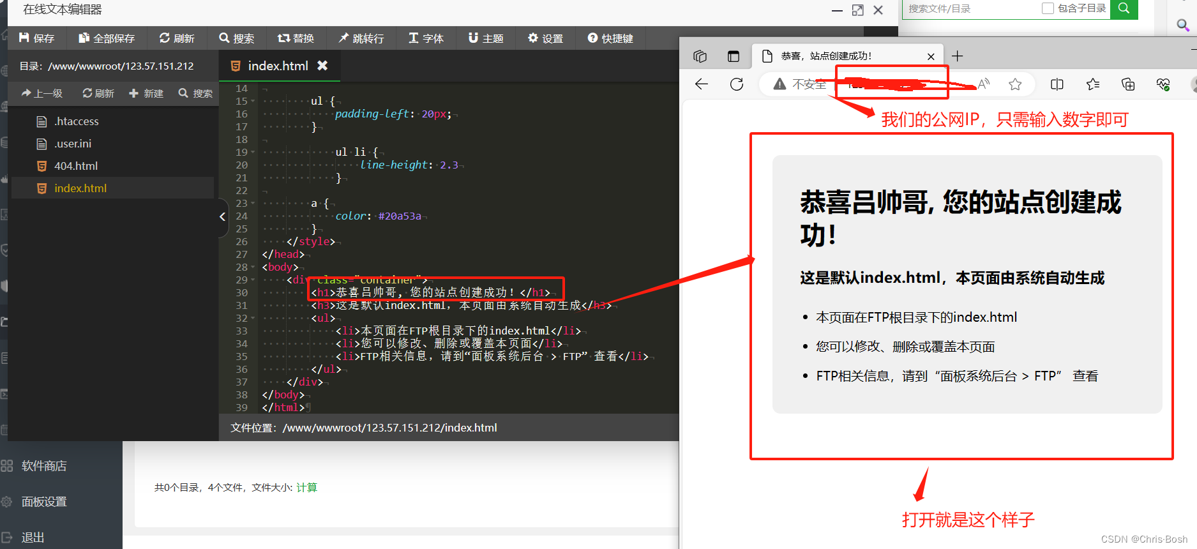Open browser split screen view

(1057, 84)
